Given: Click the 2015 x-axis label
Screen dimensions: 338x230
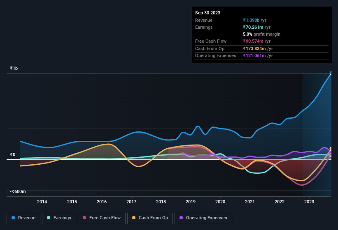Looking at the screenshot, I should click(x=72, y=202).
